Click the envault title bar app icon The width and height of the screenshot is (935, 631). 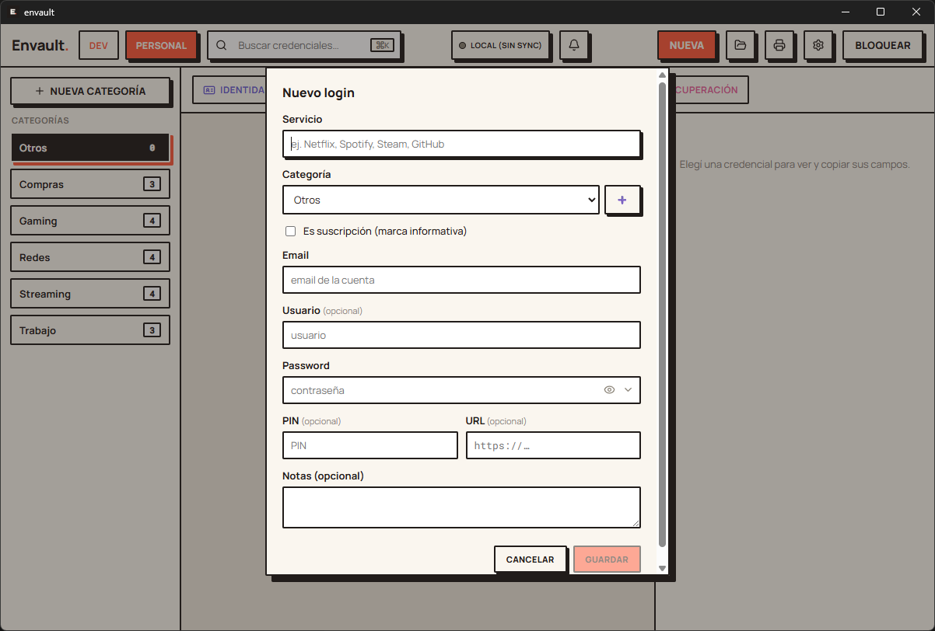click(x=12, y=12)
